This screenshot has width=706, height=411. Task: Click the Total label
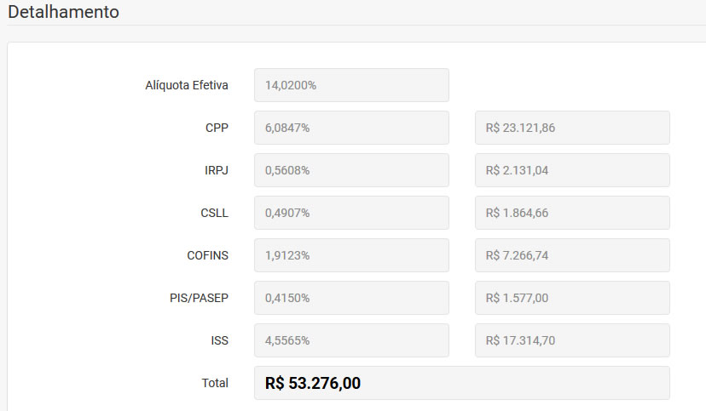coord(215,383)
